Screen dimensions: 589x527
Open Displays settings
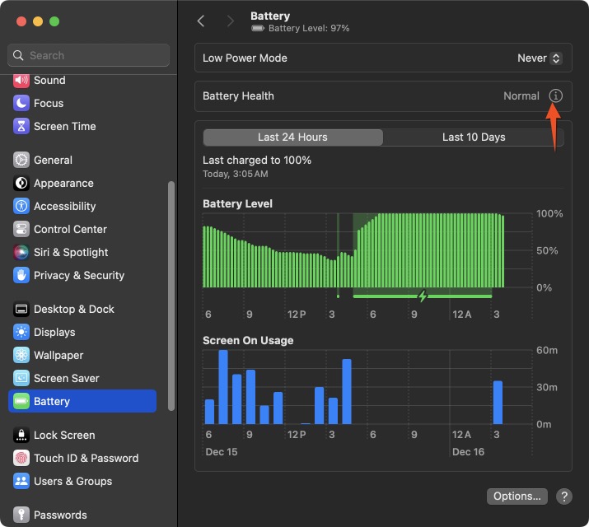(x=54, y=333)
